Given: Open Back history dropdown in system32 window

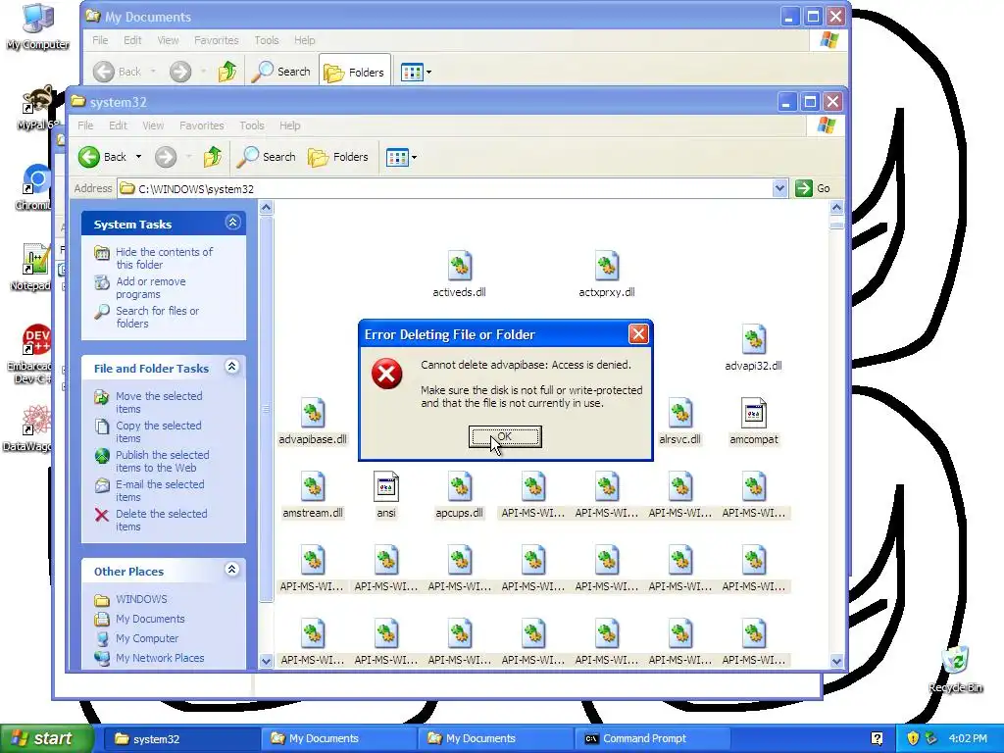Looking at the screenshot, I should (x=138, y=157).
